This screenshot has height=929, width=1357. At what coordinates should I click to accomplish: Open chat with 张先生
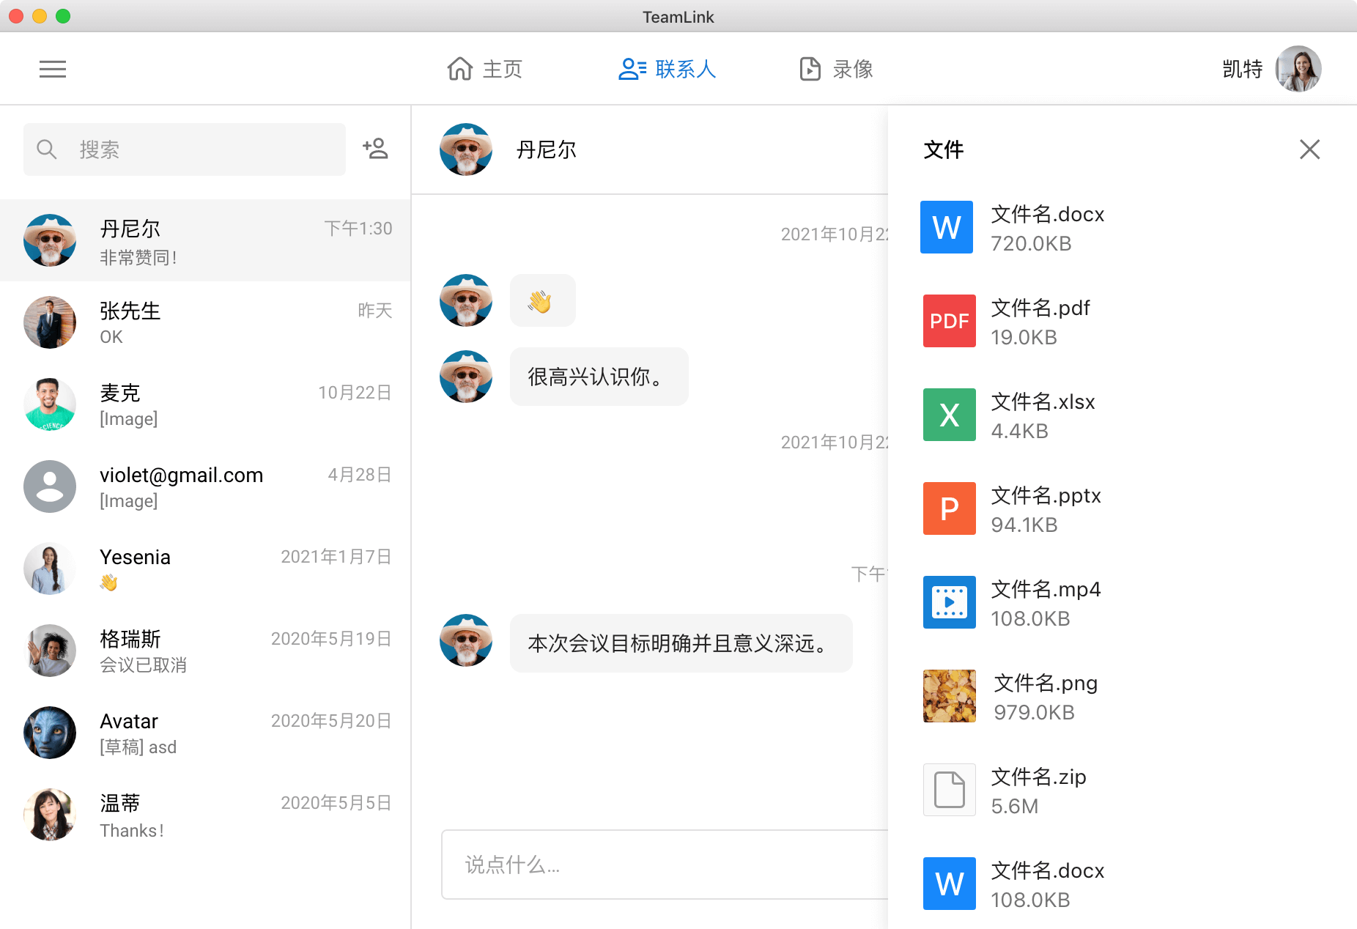point(205,322)
